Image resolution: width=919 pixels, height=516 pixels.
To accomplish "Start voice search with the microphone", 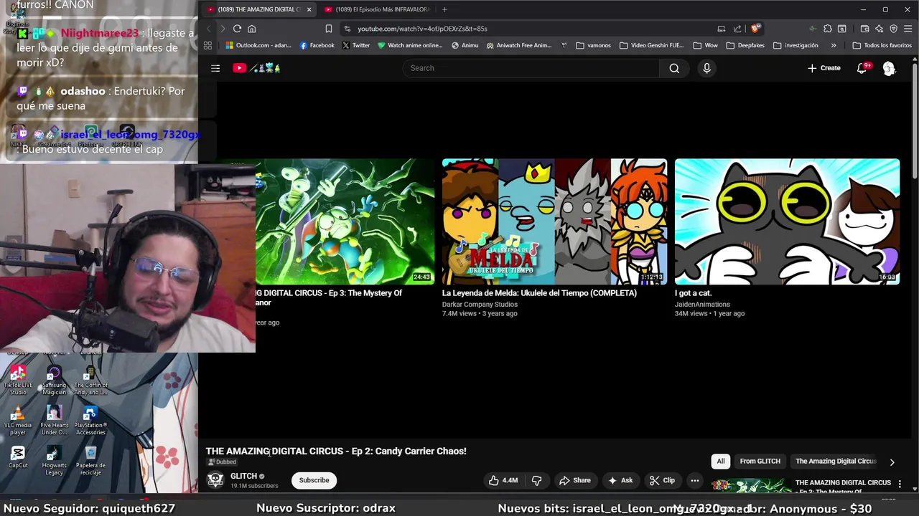I will [706, 68].
